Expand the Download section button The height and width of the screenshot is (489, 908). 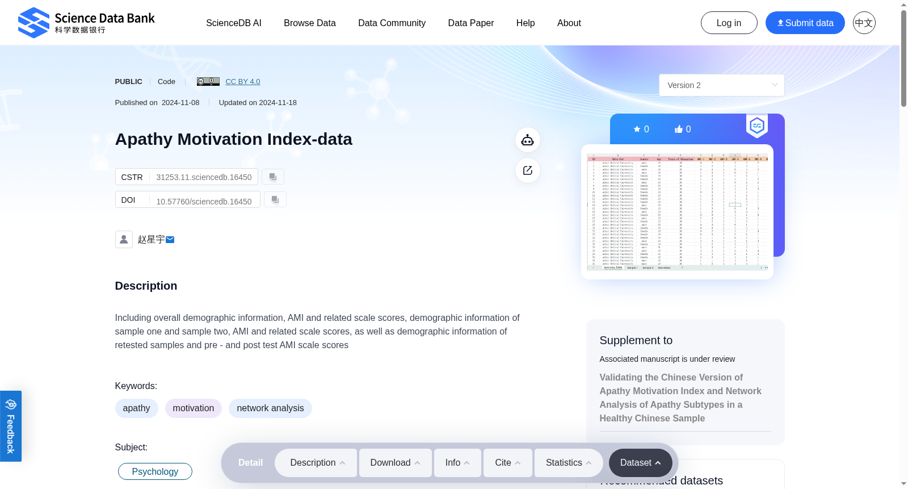(x=396, y=463)
